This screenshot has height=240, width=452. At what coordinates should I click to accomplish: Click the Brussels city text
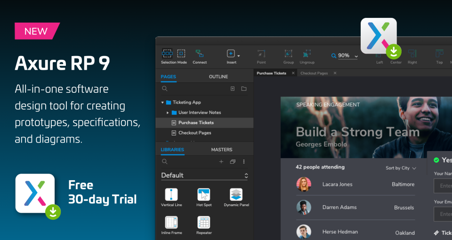(x=404, y=208)
